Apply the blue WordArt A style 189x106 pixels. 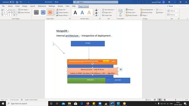(x=82, y=12)
